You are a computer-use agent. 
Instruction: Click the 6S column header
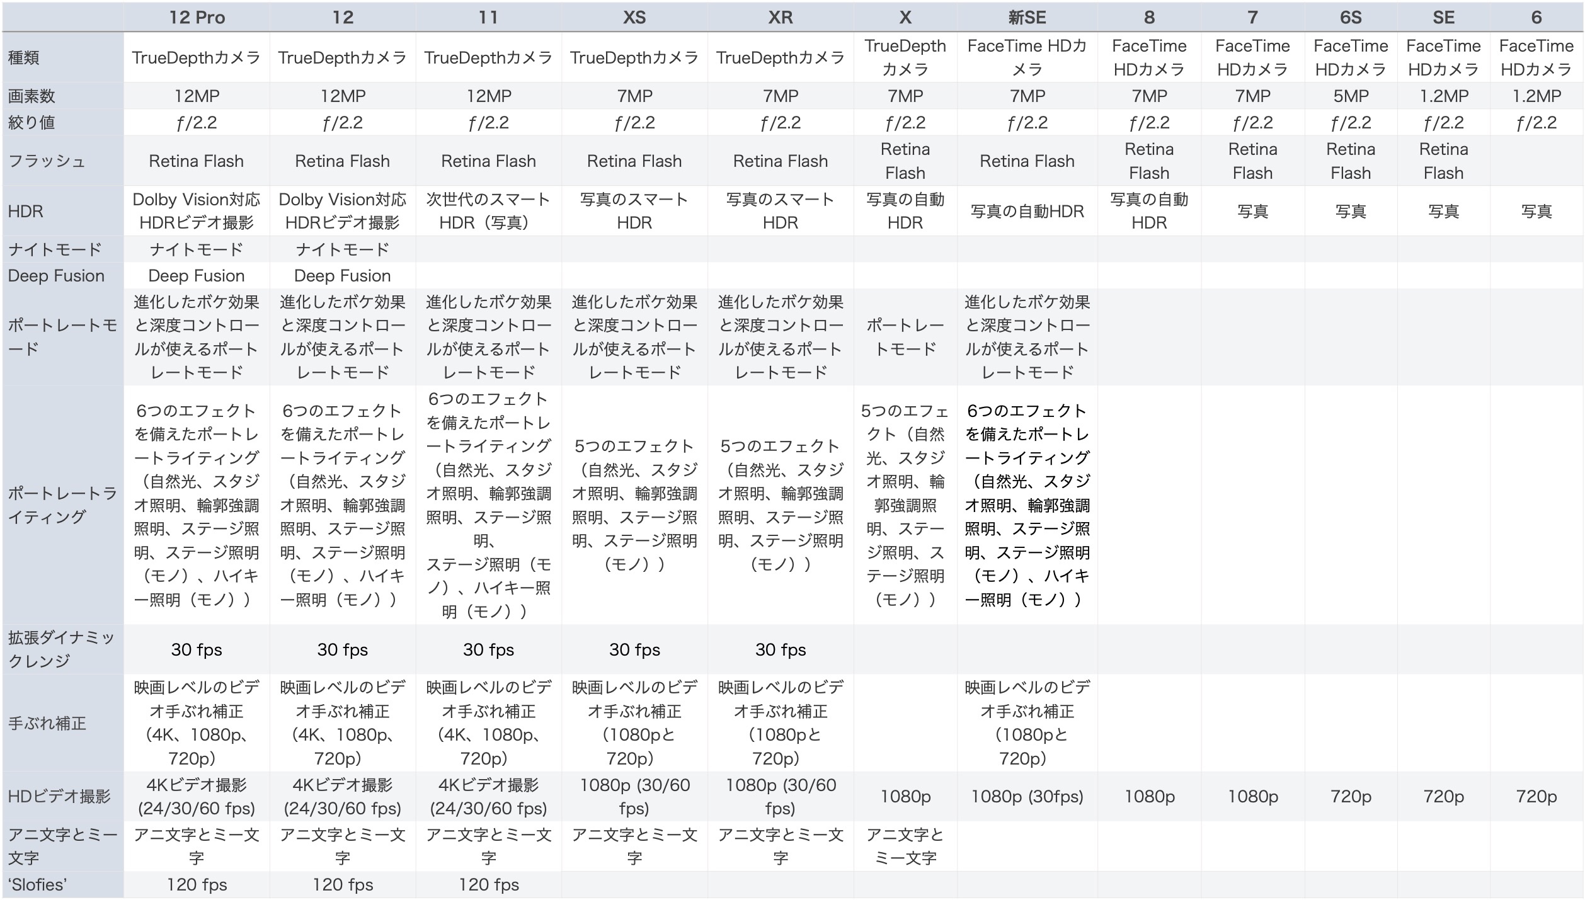tap(1351, 17)
